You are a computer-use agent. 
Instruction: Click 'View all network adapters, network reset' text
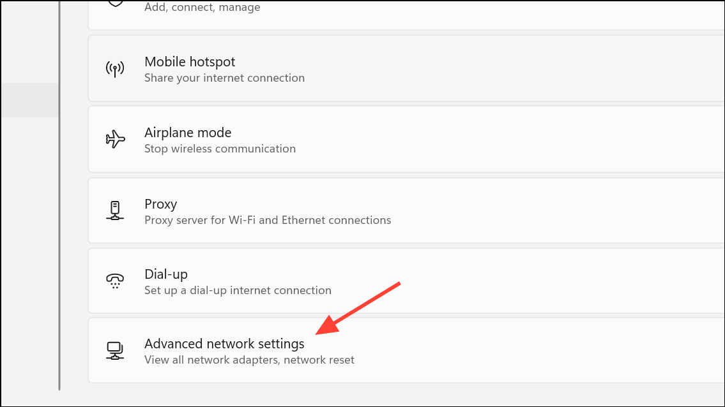248,359
